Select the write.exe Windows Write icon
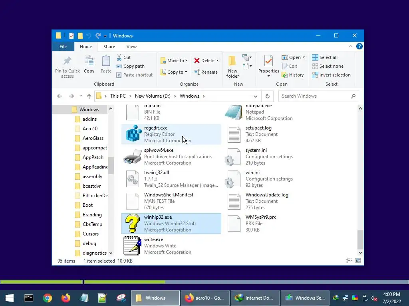Screen dimensions: 409x306 [x=133, y=245]
